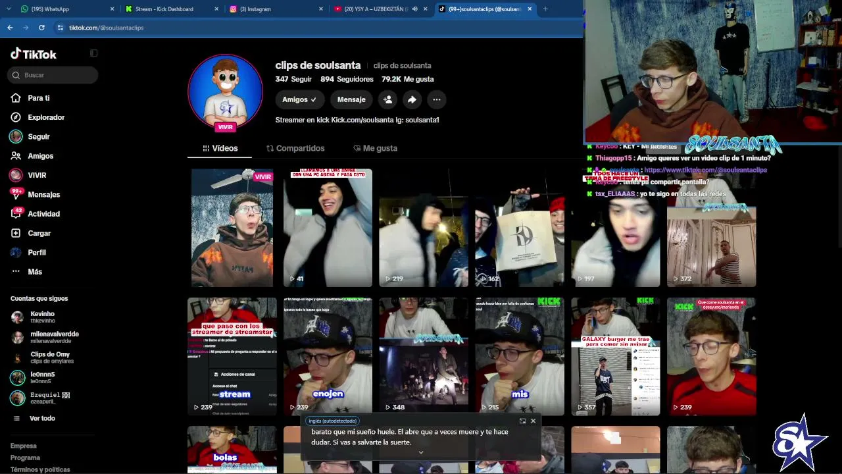
Task: Open le0nnn5 followed account
Action: click(x=33, y=378)
